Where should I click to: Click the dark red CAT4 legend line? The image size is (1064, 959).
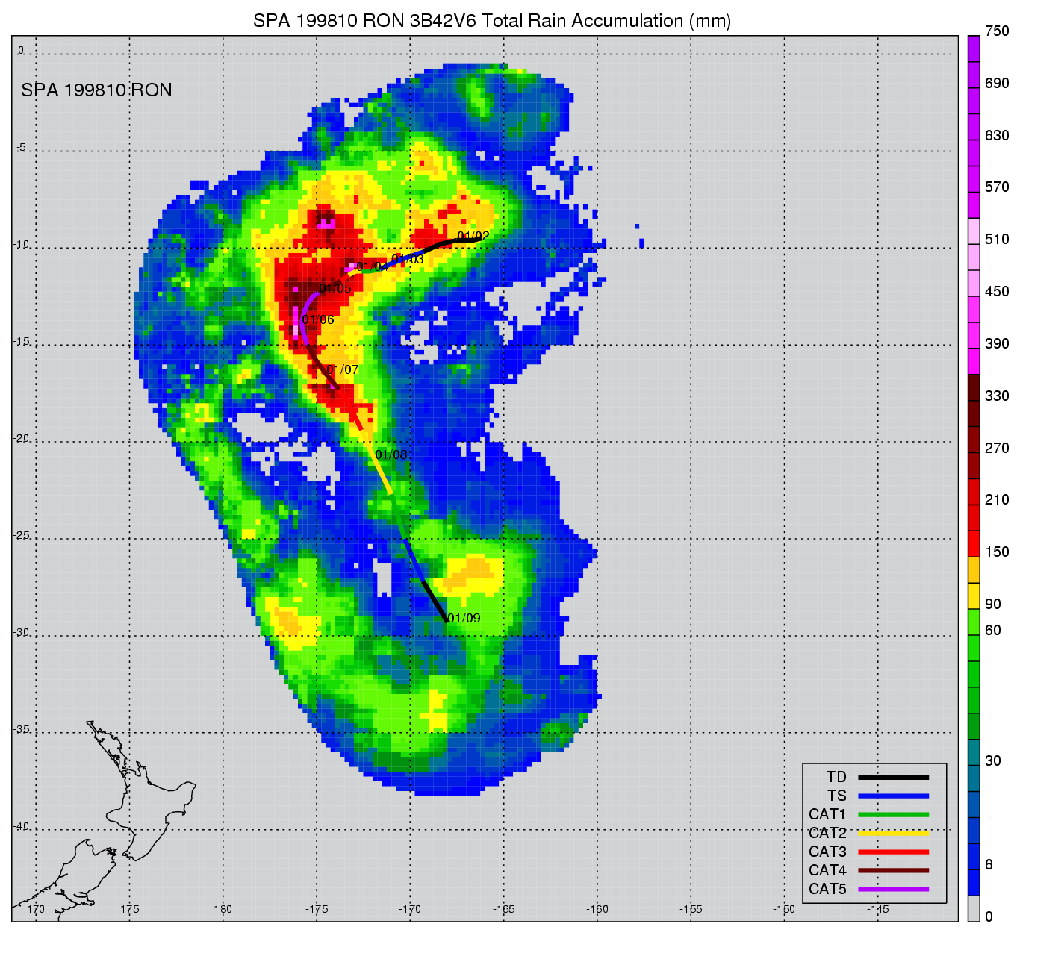coord(893,870)
